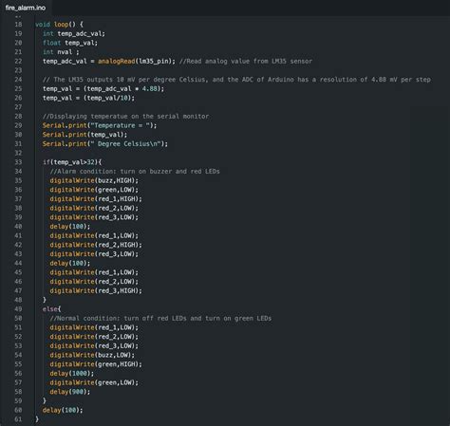Viewport: 450px width, 426px height.
Task: Click the else keyword on line 49
Action: (x=50, y=309)
